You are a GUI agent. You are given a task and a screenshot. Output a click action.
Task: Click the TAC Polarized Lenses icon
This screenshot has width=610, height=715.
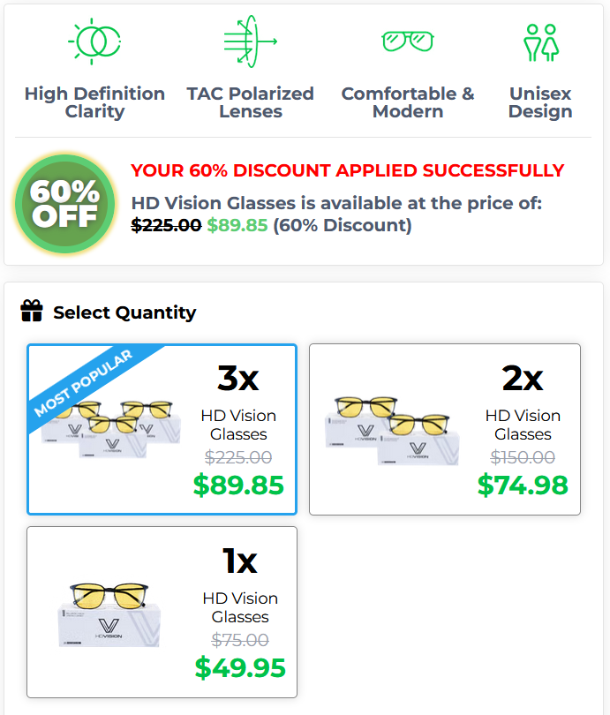pyautogui.click(x=250, y=41)
